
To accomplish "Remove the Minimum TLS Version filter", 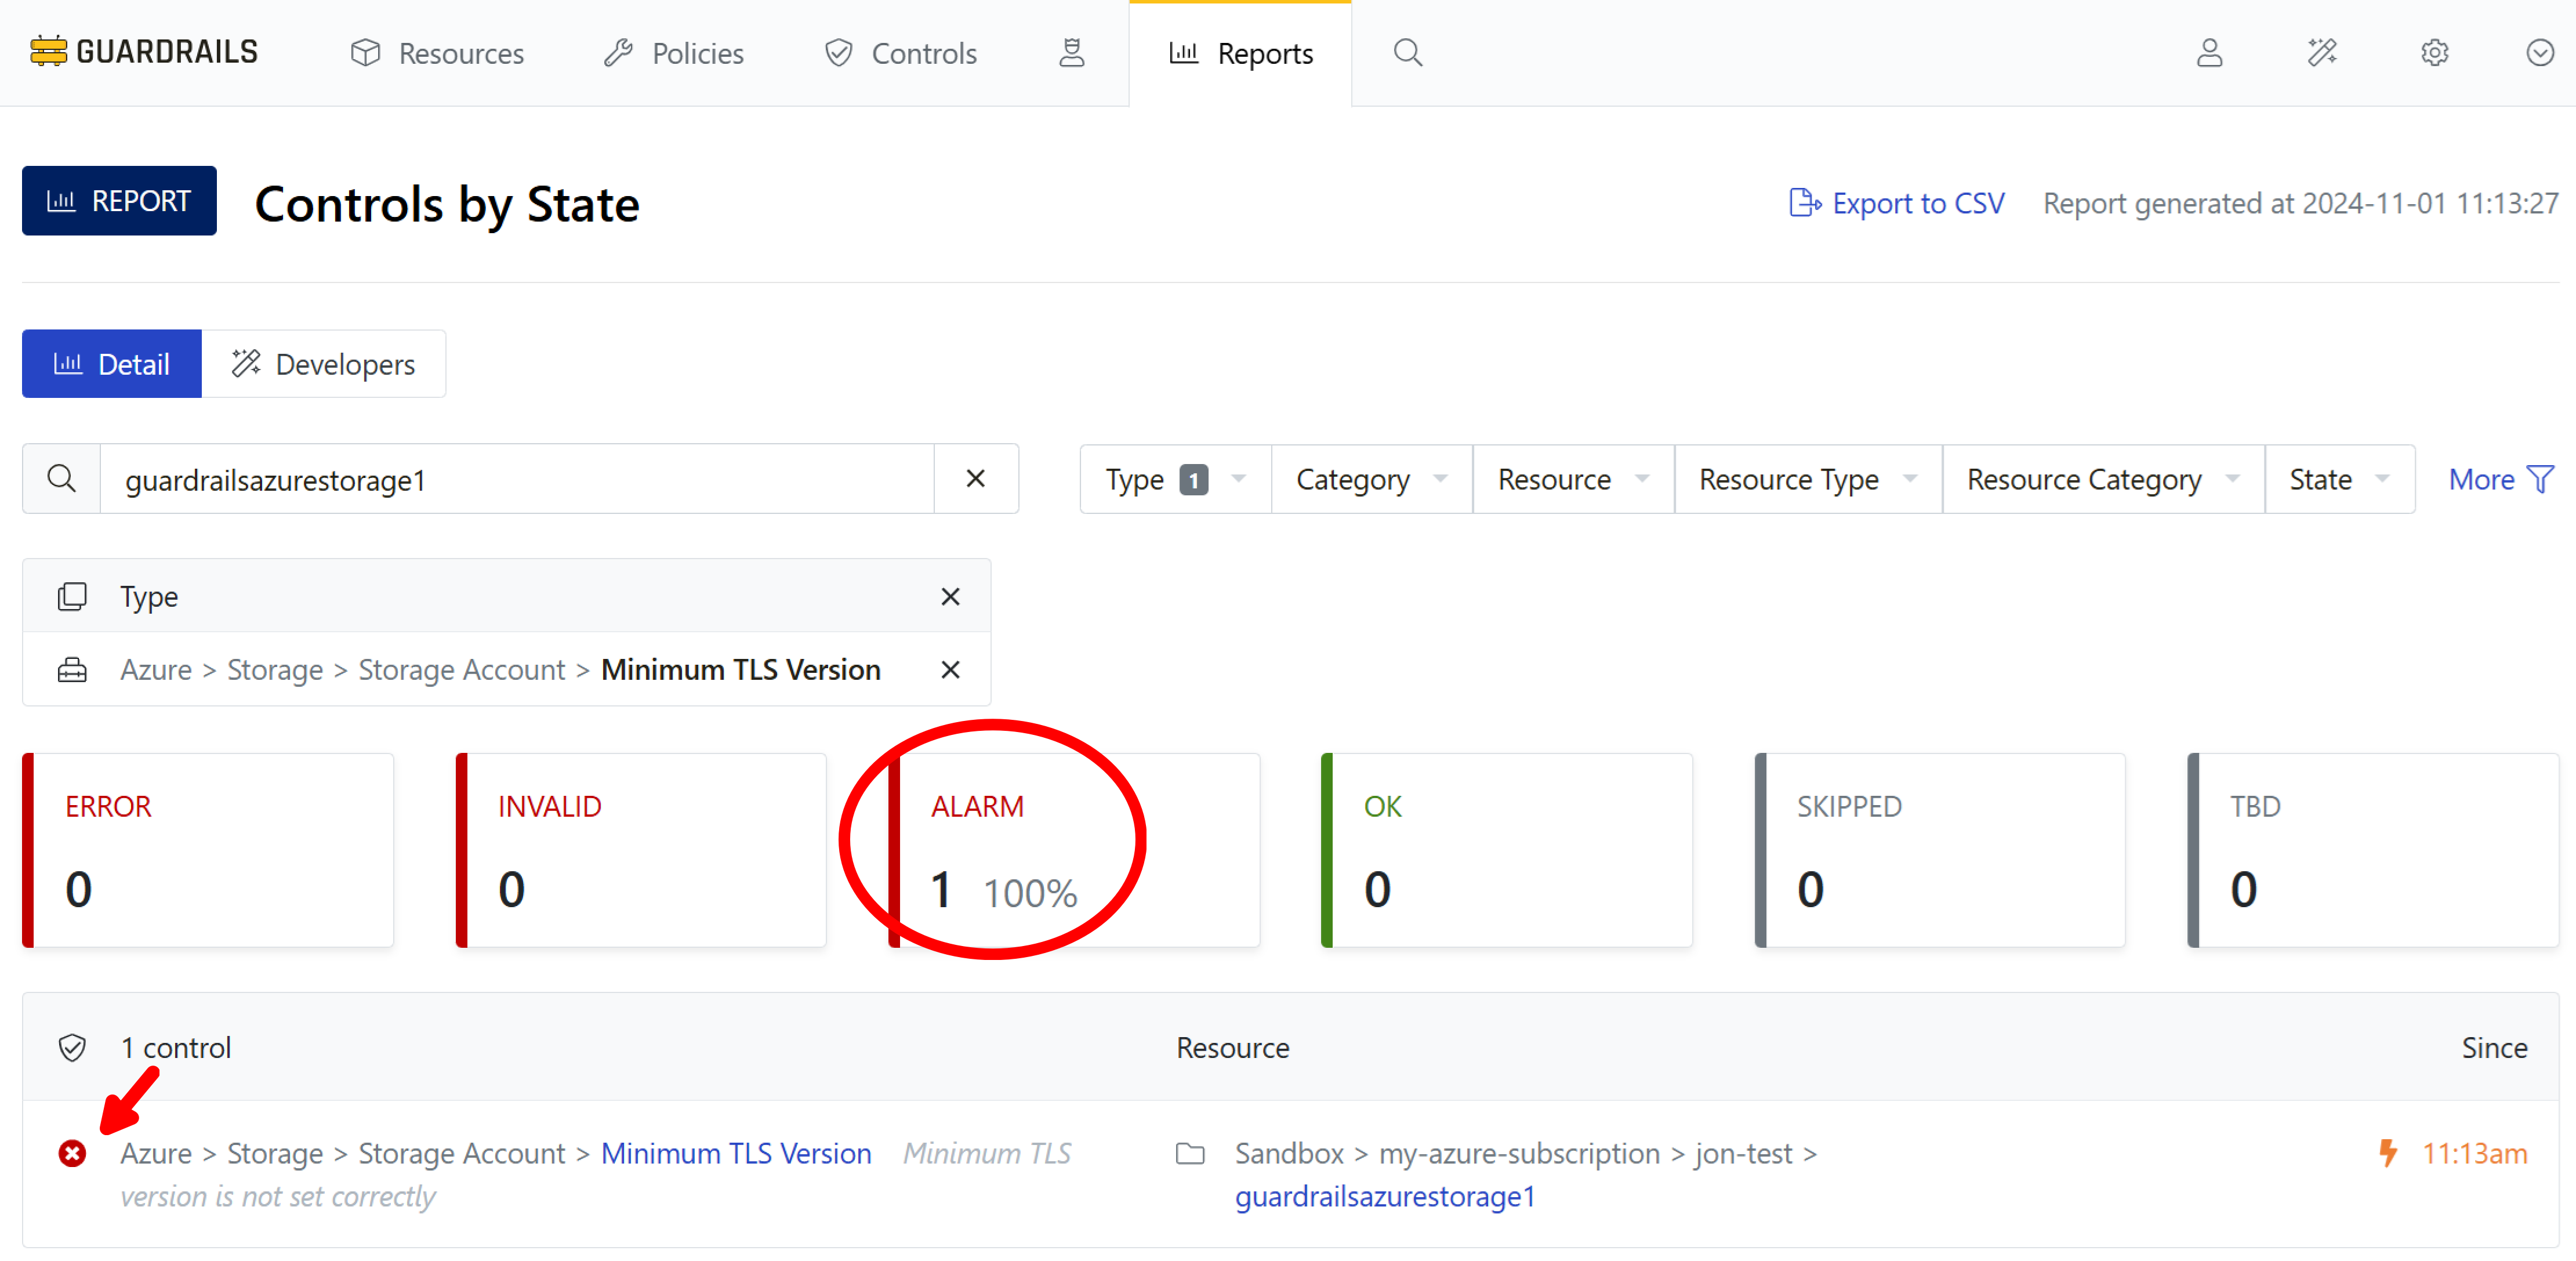I will click(950, 670).
